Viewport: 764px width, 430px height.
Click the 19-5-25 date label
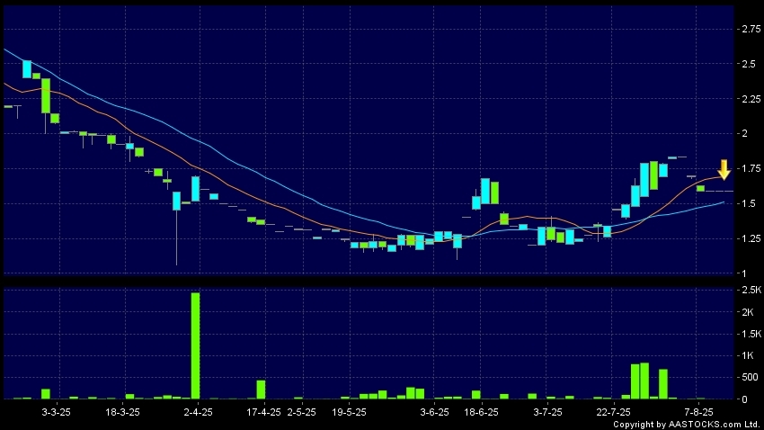[349, 412]
